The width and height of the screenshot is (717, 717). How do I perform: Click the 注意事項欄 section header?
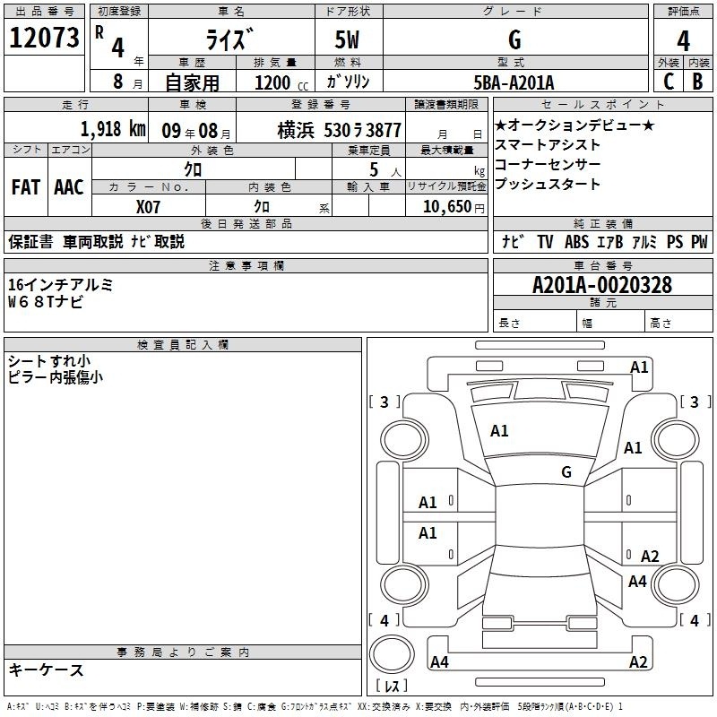[x=246, y=266]
